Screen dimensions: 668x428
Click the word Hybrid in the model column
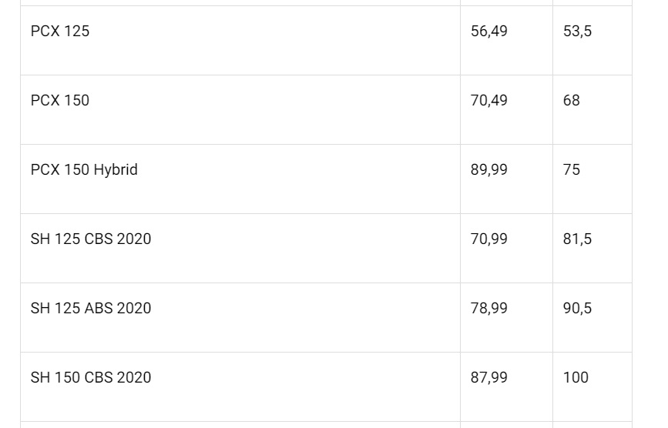(116, 170)
